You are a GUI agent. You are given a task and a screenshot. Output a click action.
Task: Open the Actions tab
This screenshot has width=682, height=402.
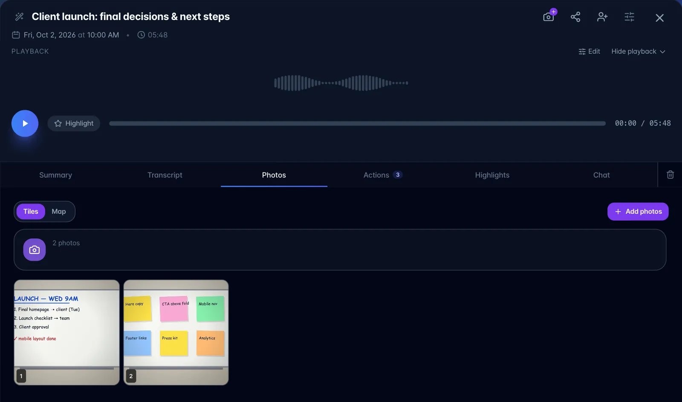(x=383, y=175)
